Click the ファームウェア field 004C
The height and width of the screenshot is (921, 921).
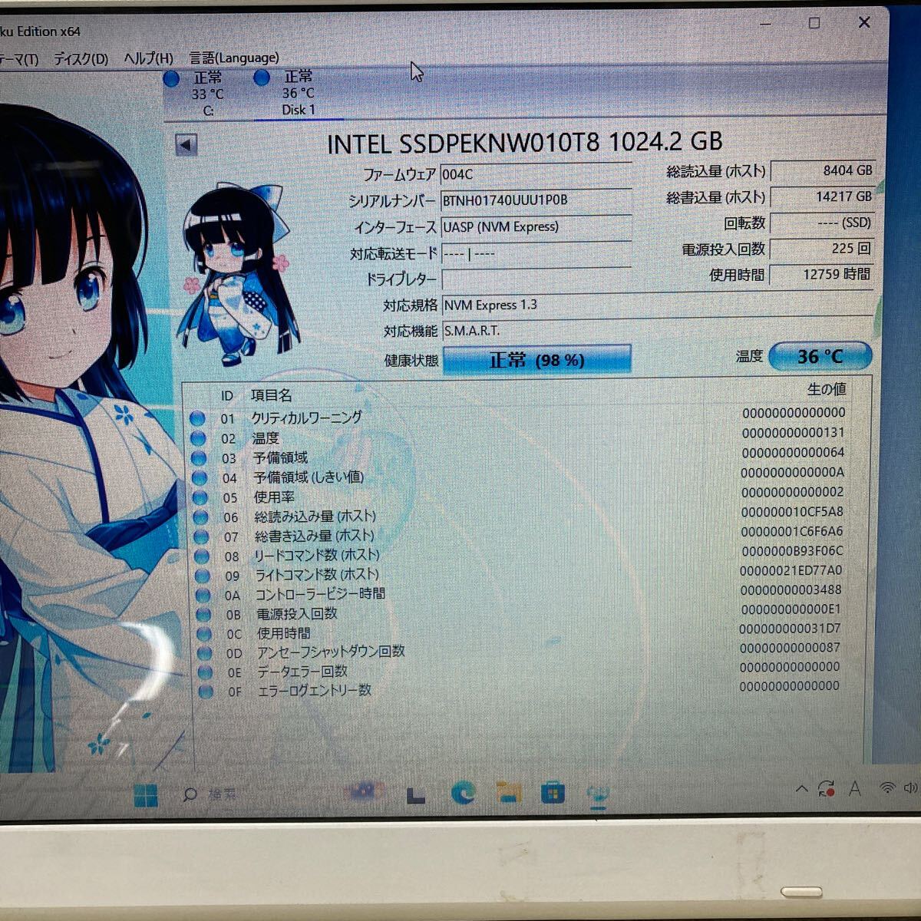tap(536, 174)
